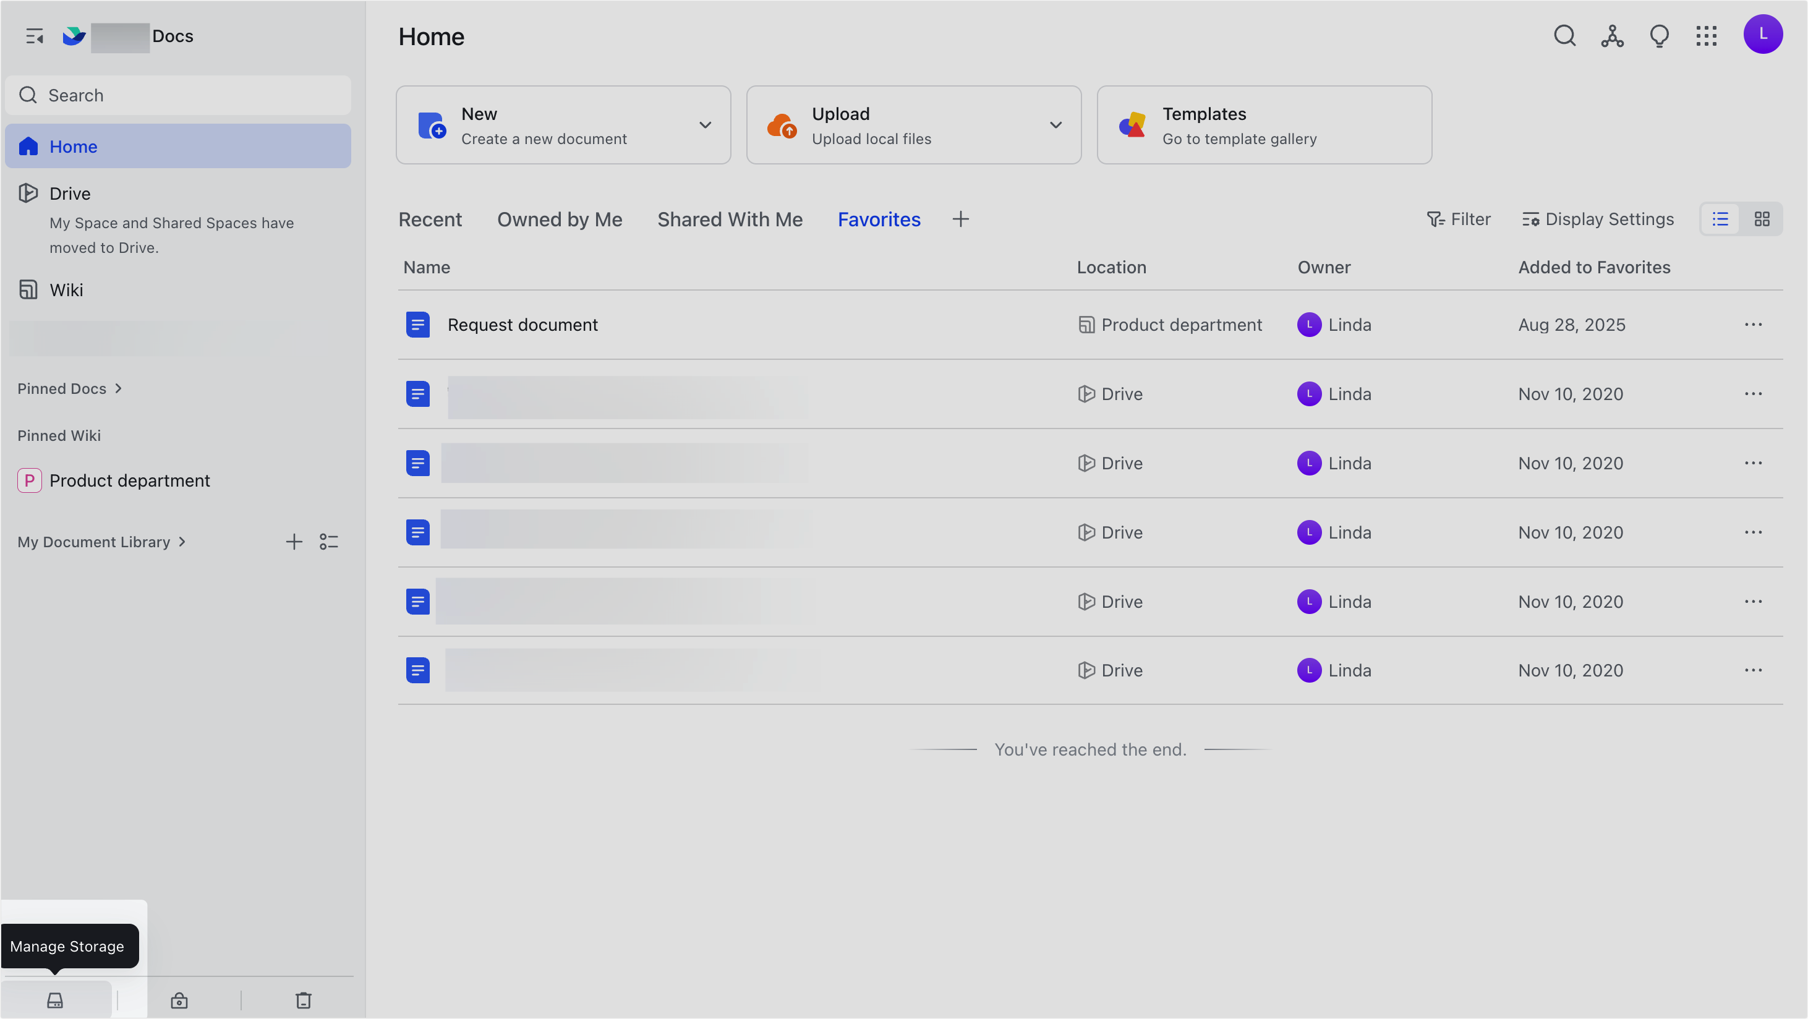Open the trash bin icon

(303, 1000)
